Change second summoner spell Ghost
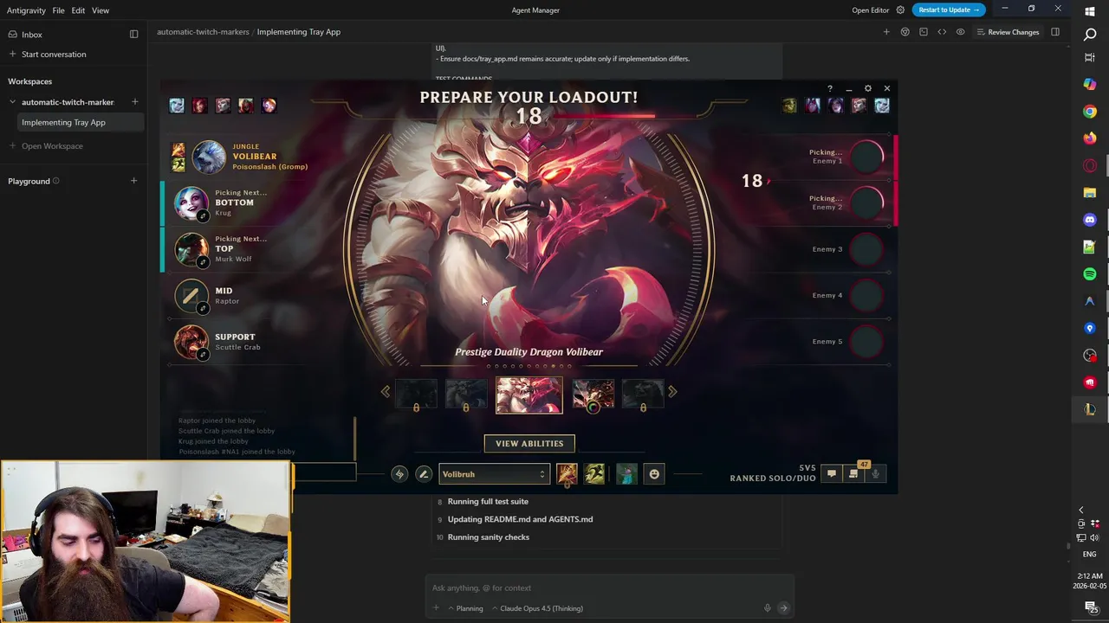 point(594,473)
